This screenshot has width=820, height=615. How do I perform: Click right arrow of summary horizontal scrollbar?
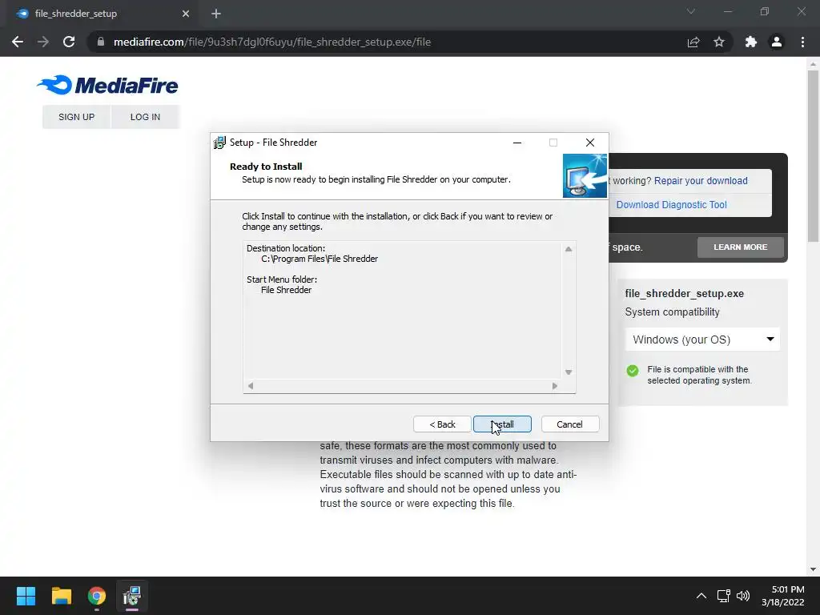coord(555,386)
